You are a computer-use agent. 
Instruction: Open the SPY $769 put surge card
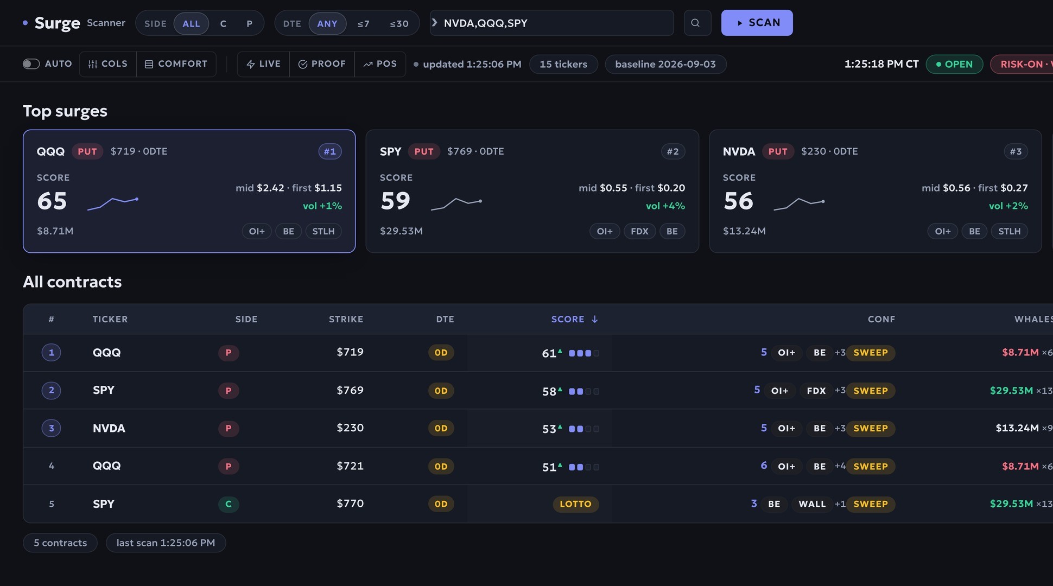pyautogui.click(x=532, y=191)
